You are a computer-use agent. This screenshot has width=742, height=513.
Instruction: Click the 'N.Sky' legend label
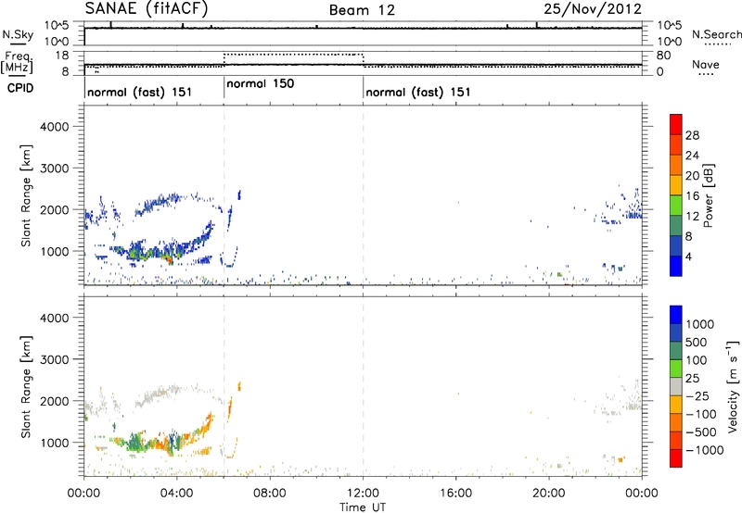[x=18, y=34]
